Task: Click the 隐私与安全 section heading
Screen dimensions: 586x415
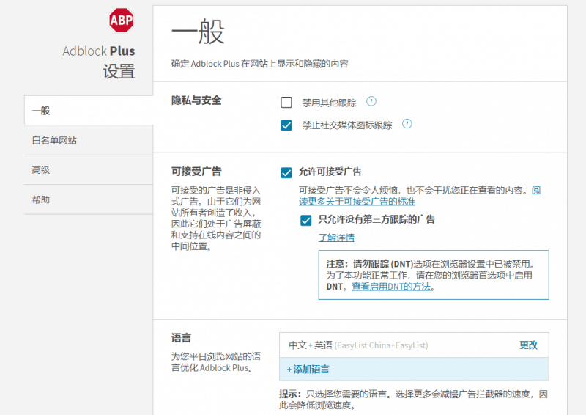Action: tap(196, 100)
